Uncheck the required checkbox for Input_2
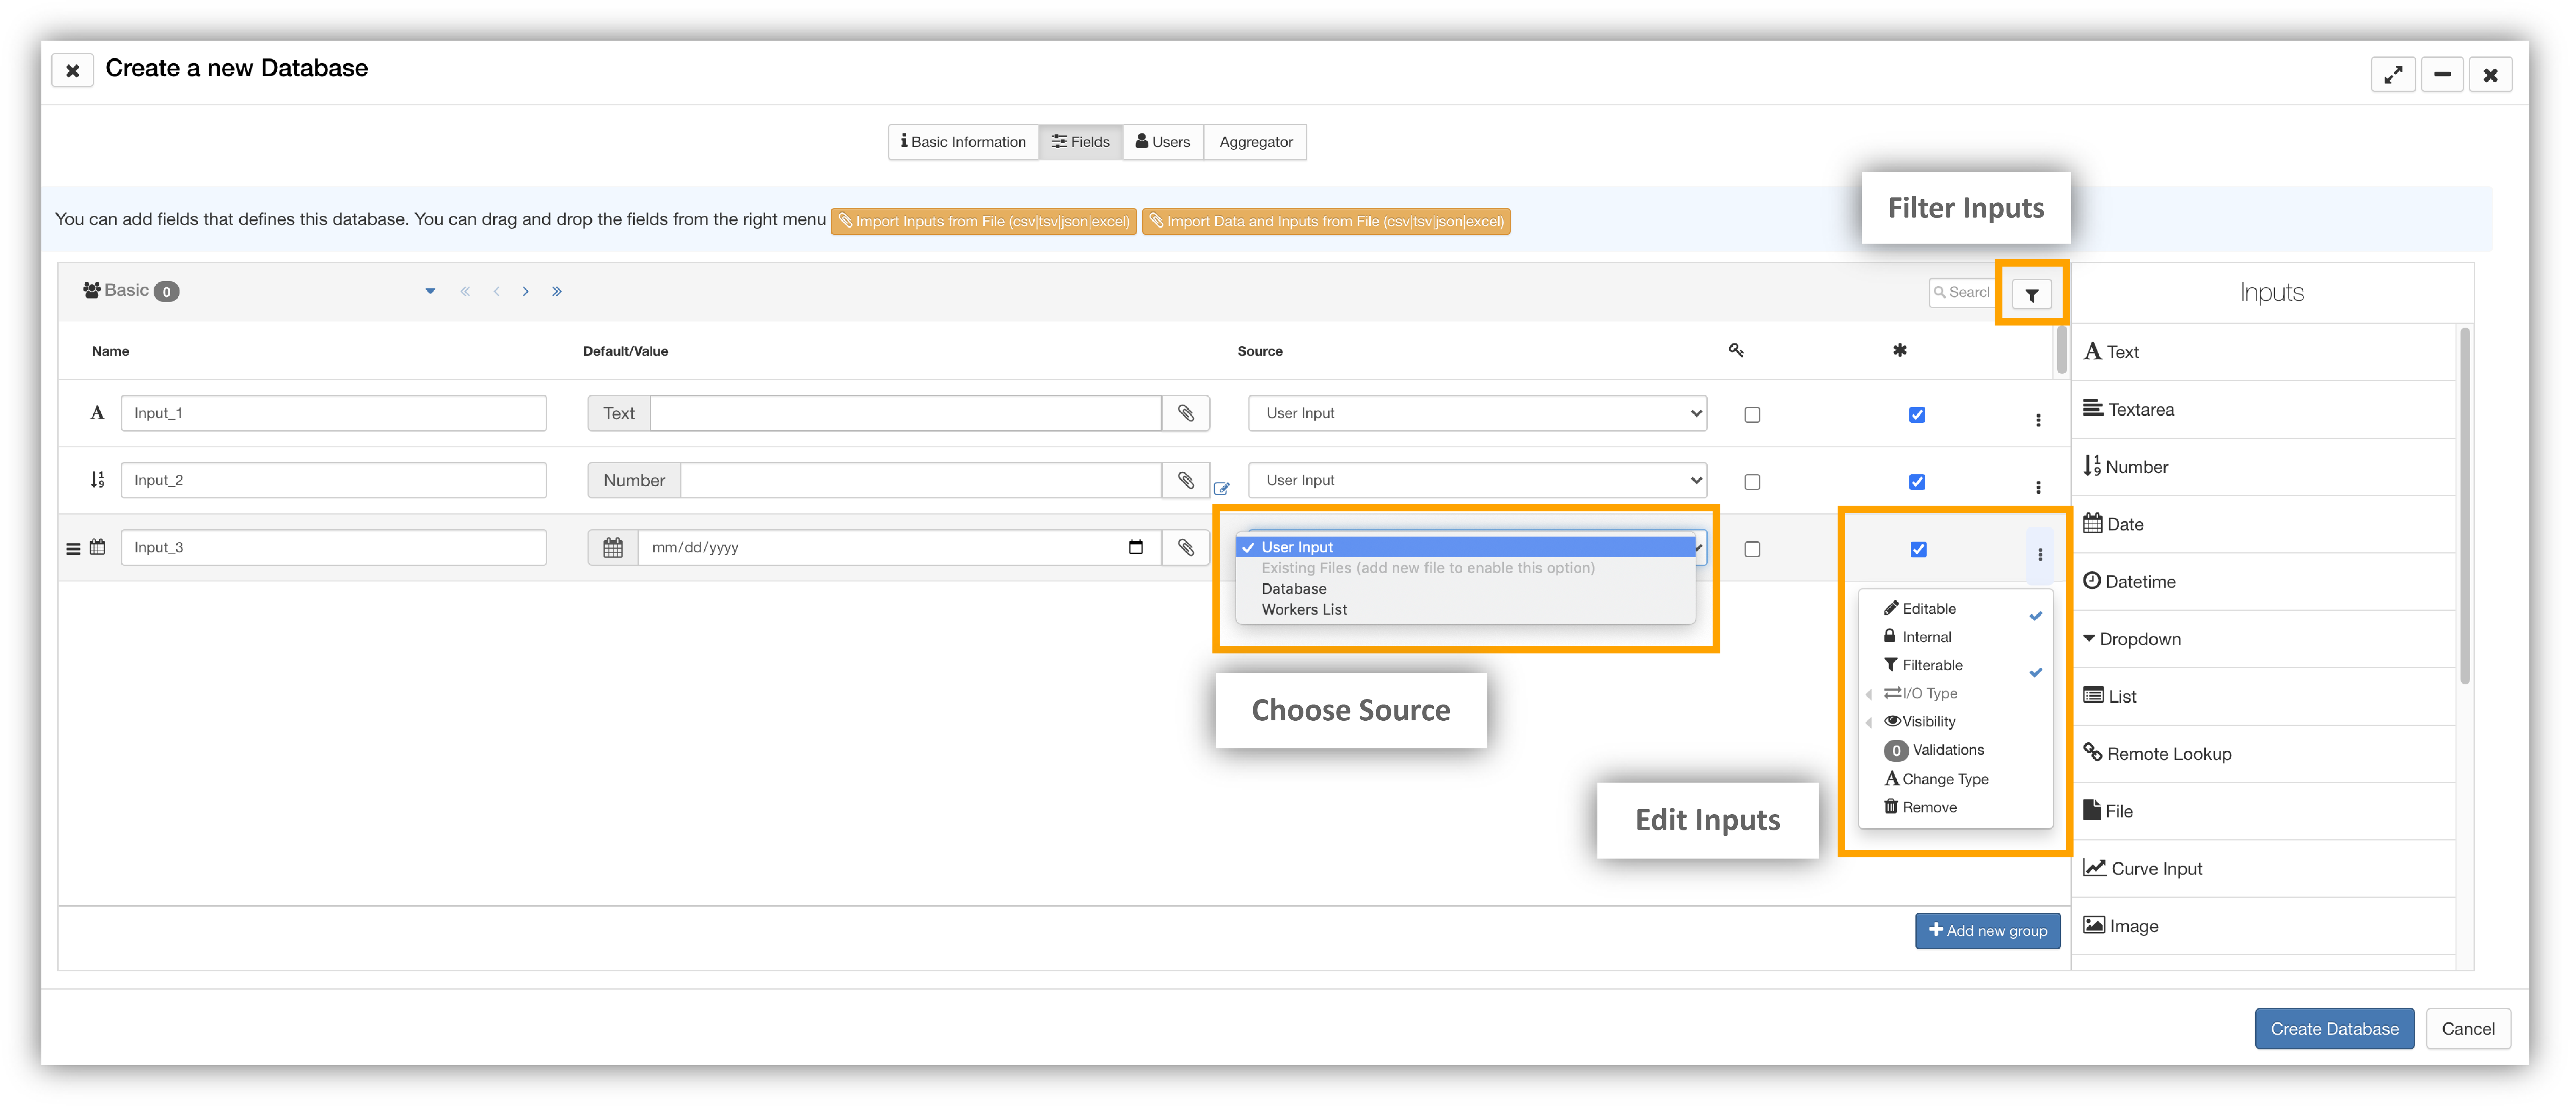Image resolution: width=2576 pixels, height=1117 pixels. click(1917, 482)
